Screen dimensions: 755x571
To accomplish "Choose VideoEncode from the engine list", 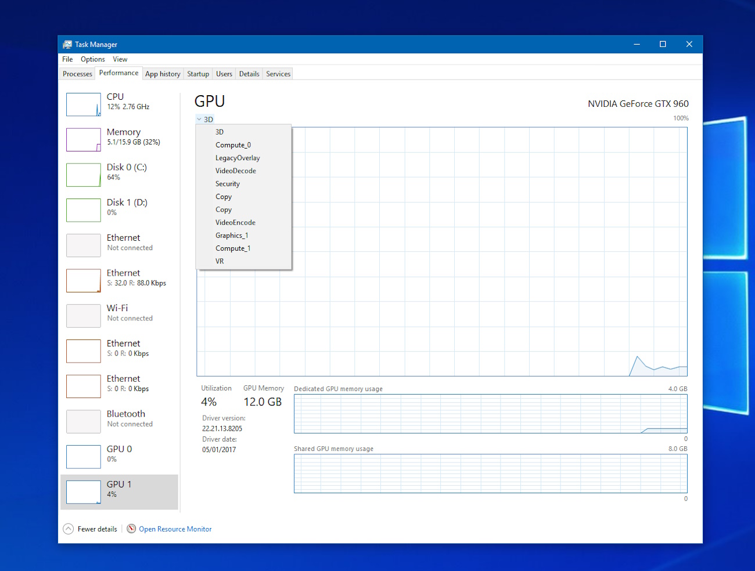I will point(244,222).
